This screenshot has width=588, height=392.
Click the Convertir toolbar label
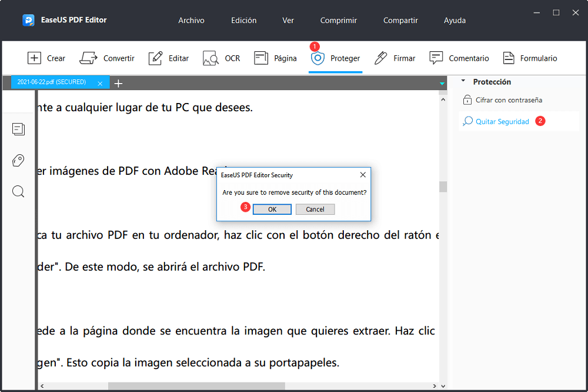click(x=119, y=58)
